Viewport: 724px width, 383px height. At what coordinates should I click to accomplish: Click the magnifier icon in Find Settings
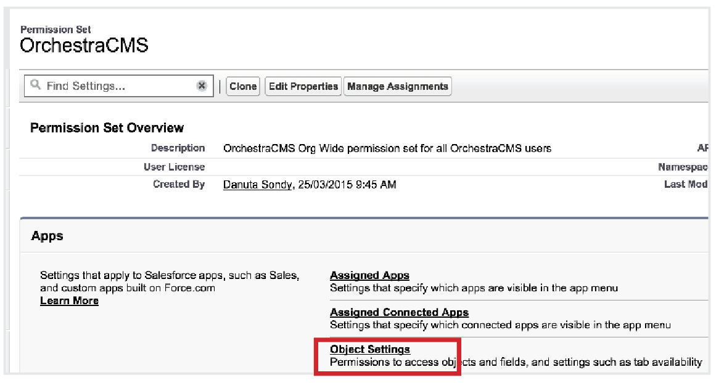[x=36, y=86]
